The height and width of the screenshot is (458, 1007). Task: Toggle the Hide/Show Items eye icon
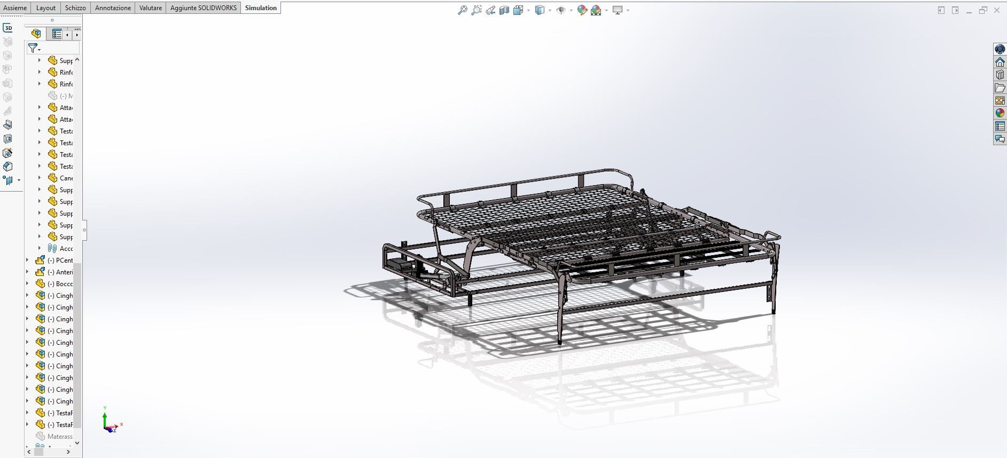coord(561,10)
